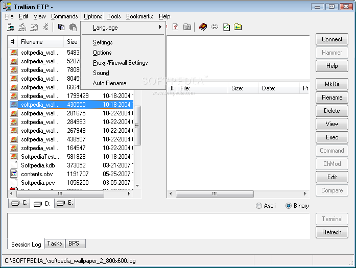The height and width of the screenshot is (268, 356).
Task: Click the Rename button
Action: click(331, 98)
